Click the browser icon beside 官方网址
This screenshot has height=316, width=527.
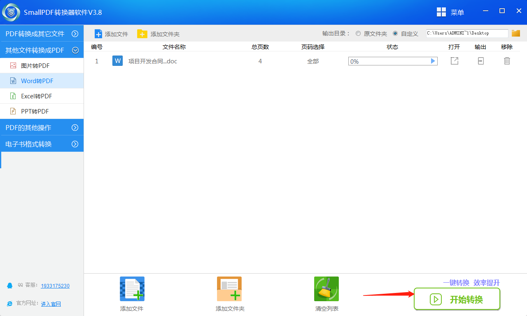(10, 304)
